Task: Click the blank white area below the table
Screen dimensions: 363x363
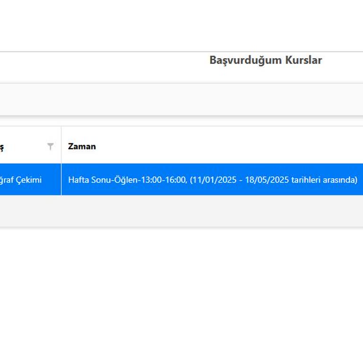Action: coord(181,293)
